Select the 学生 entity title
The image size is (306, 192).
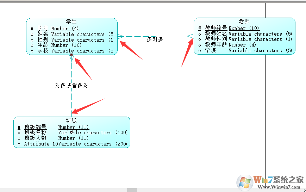point(71,21)
